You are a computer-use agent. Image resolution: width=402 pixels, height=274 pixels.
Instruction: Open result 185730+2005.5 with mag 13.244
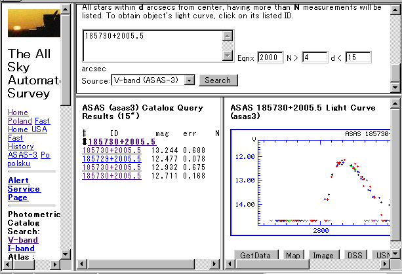111,150
